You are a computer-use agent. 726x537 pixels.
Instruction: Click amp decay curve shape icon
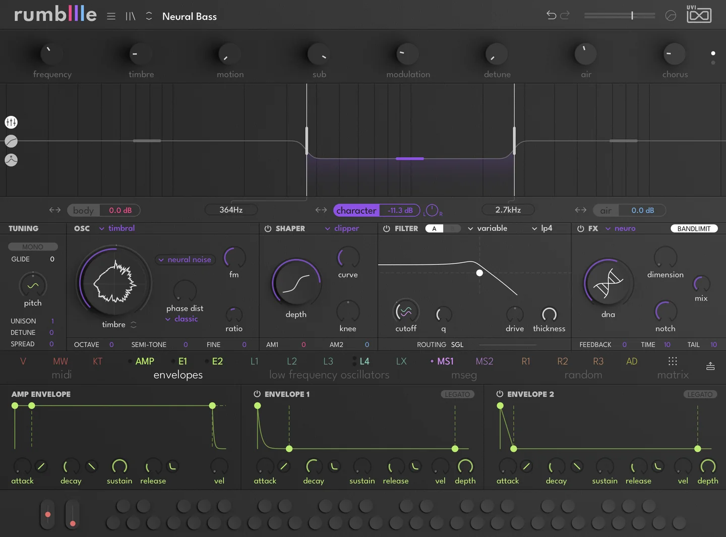pyautogui.click(x=92, y=466)
